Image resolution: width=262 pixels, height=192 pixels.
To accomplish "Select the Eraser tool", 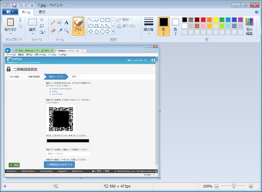I will pos(53,30).
